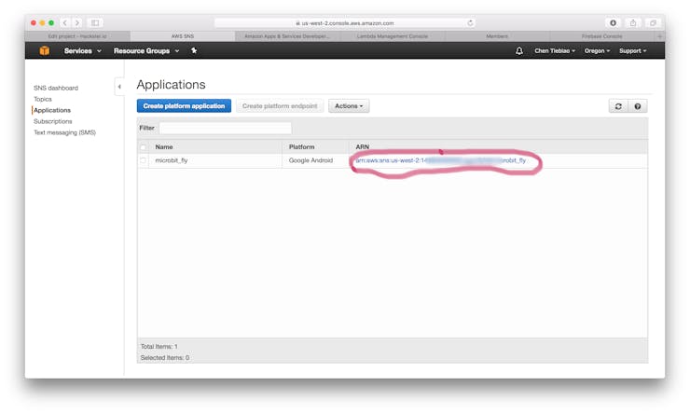Click the Safari address bar
The image size is (690, 414).
pos(345,23)
